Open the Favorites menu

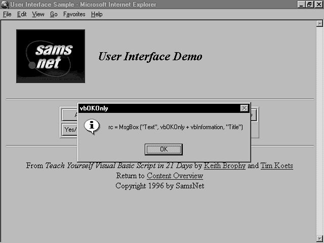tap(74, 14)
